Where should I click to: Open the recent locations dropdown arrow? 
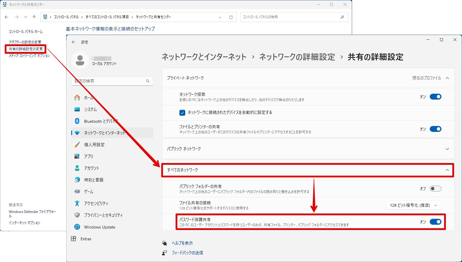[x=26, y=17]
